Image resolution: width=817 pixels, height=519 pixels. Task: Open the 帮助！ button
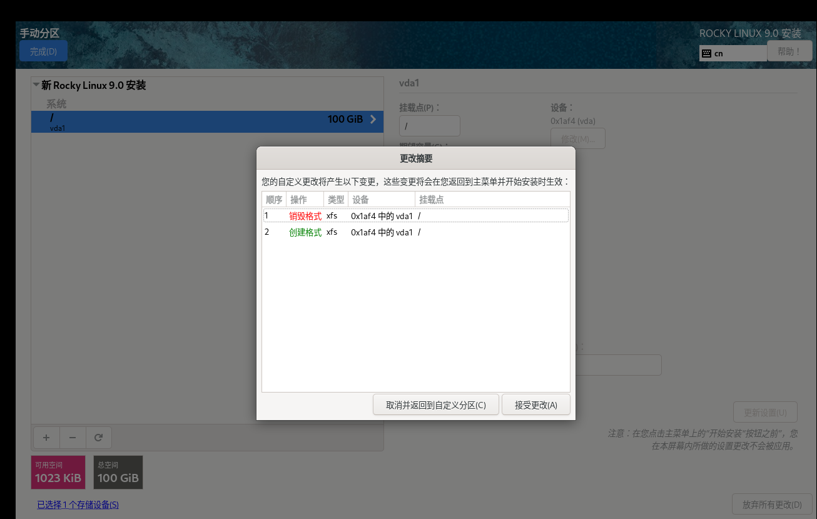pos(789,51)
